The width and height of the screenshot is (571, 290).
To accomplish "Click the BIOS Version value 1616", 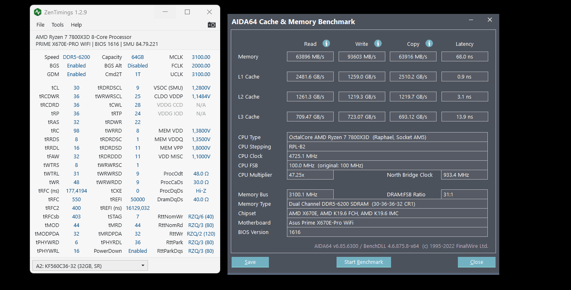I will tap(387, 232).
